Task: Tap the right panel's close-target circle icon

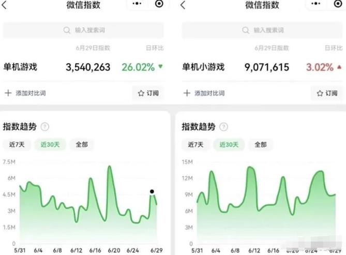Action: coord(338,4)
